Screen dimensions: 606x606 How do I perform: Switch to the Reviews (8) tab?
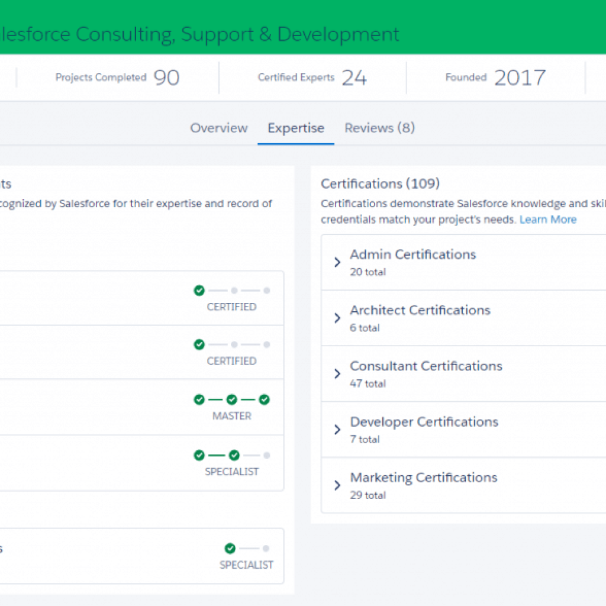pos(379,128)
